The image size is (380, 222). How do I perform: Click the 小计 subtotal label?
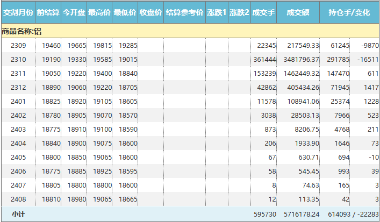pyautogui.click(x=18, y=214)
